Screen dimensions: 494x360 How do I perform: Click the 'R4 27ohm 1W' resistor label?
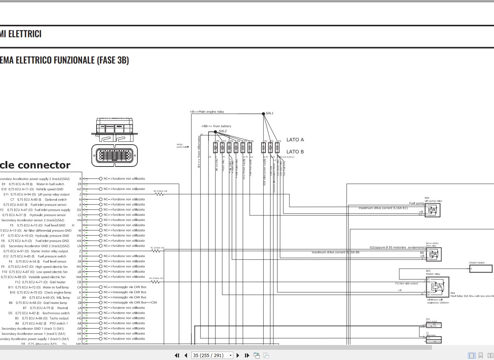point(160,191)
